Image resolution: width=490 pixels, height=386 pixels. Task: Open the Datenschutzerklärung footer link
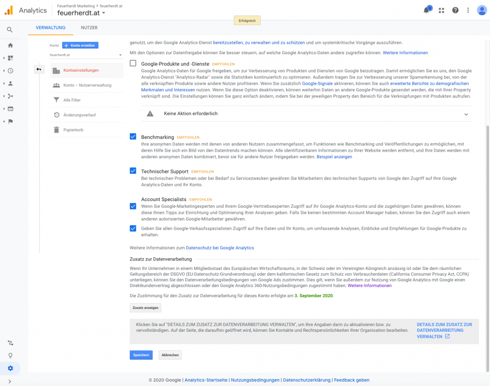pyautogui.click(x=306, y=380)
